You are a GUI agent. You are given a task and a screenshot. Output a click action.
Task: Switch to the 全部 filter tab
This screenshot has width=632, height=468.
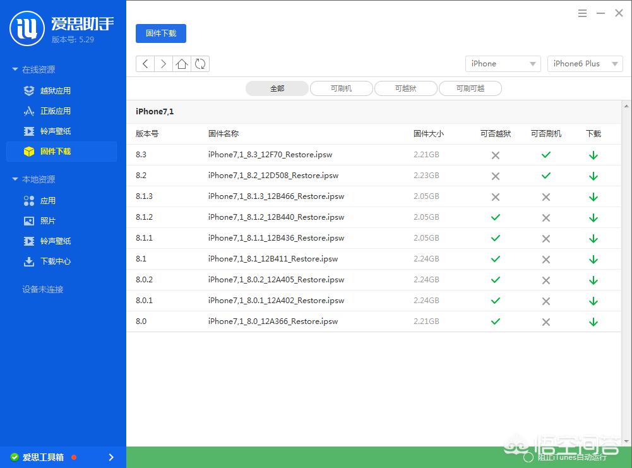point(277,88)
